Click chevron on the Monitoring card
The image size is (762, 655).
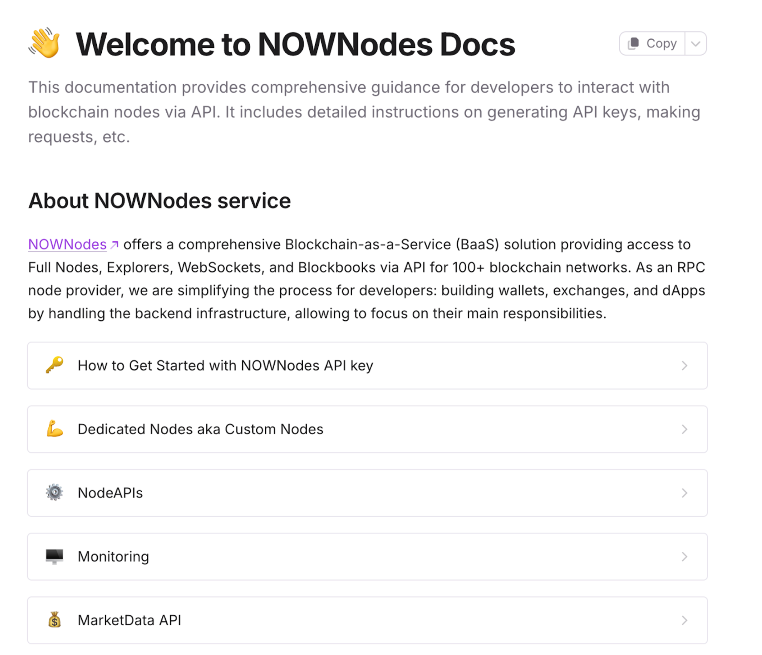684,557
